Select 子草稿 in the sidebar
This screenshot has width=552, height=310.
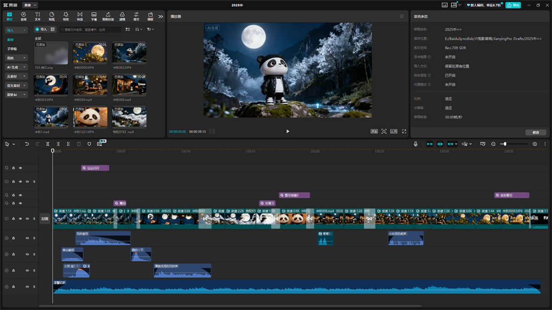coord(12,49)
